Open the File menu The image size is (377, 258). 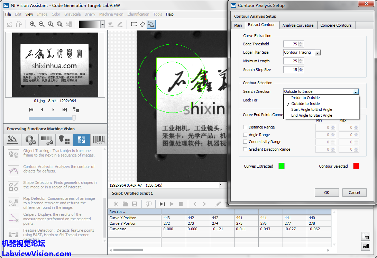tap(8, 14)
